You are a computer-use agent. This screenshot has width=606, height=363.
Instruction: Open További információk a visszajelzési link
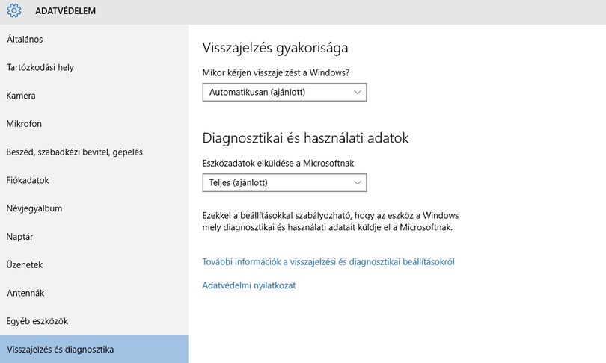328,262
